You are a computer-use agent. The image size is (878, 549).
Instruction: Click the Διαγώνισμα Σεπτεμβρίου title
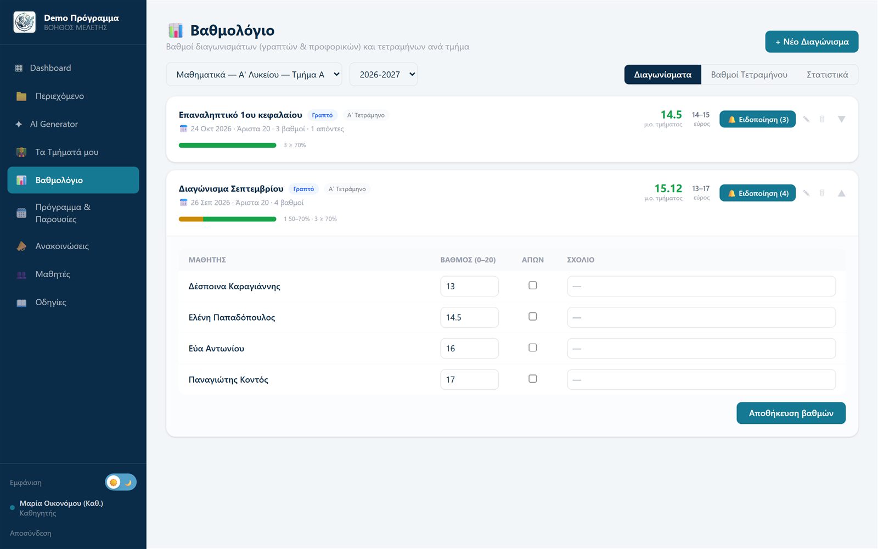pos(231,188)
